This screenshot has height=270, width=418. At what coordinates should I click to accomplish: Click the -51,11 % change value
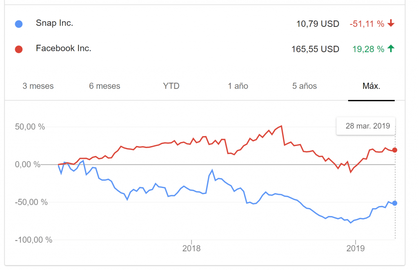pos(367,24)
